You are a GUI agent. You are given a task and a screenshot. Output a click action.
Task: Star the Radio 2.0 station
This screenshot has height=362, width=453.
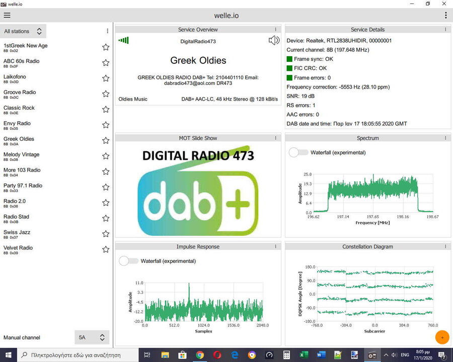pyautogui.click(x=106, y=203)
